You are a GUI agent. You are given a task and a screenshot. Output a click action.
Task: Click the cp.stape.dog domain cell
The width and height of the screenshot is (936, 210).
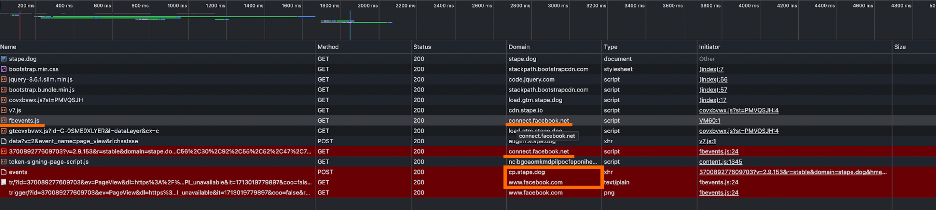(527, 172)
